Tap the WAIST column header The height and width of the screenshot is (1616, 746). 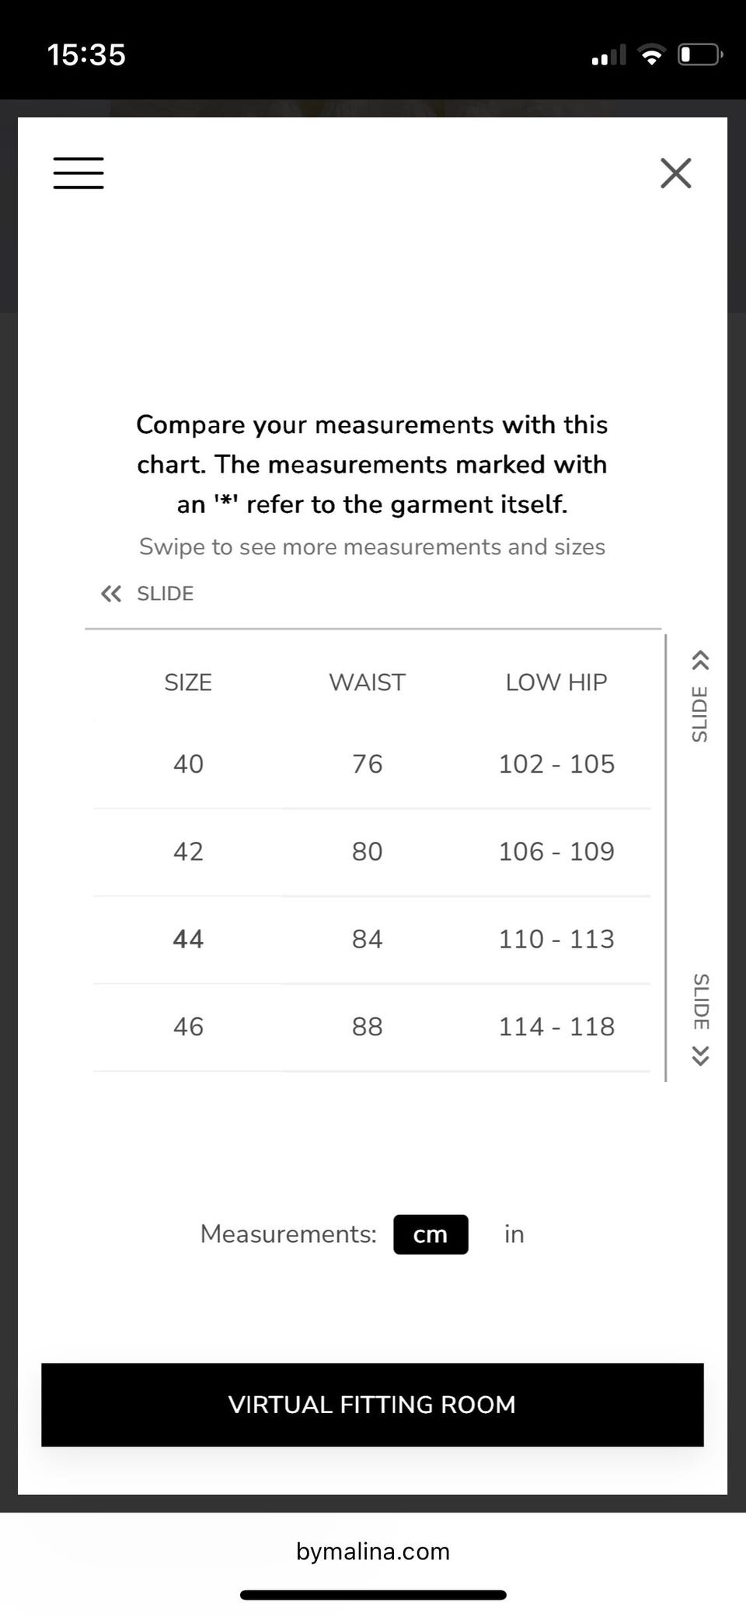point(367,682)
